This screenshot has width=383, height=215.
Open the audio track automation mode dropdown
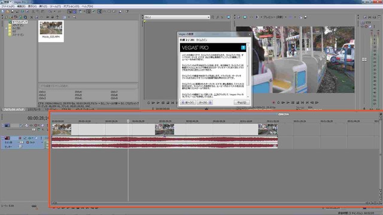click(x=42, y=142)
